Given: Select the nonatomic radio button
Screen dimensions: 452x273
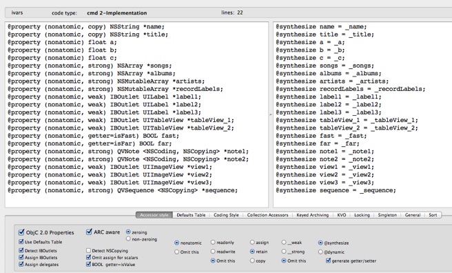Looking at the screenshot, I should point(176,243).
